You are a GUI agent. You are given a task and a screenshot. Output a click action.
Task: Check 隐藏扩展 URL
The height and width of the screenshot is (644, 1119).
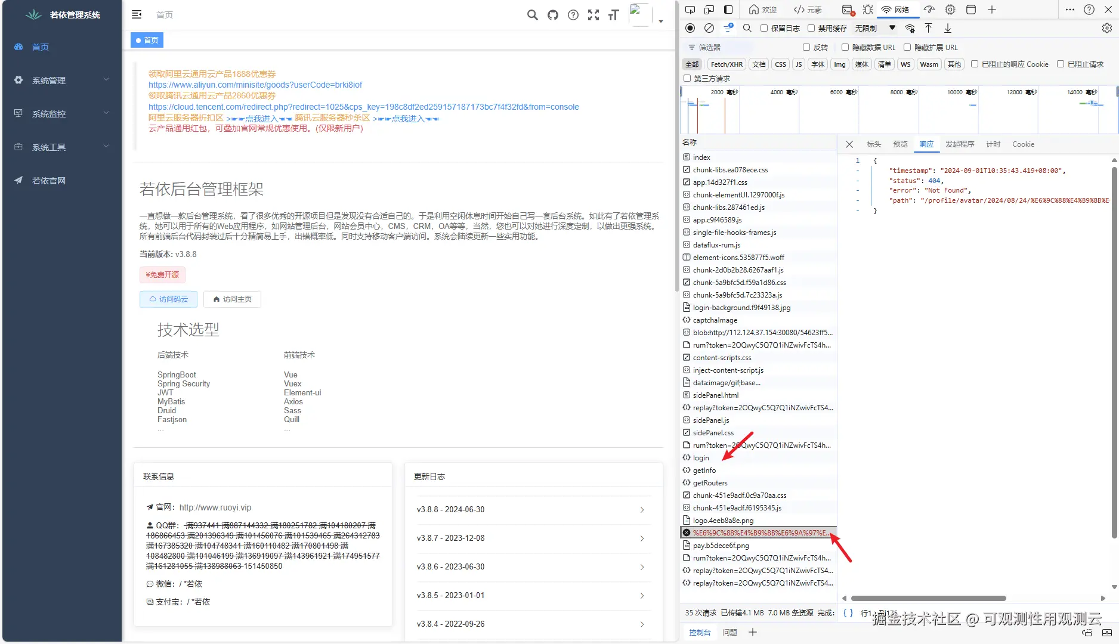pyautogui.click(x=907, y=47)
